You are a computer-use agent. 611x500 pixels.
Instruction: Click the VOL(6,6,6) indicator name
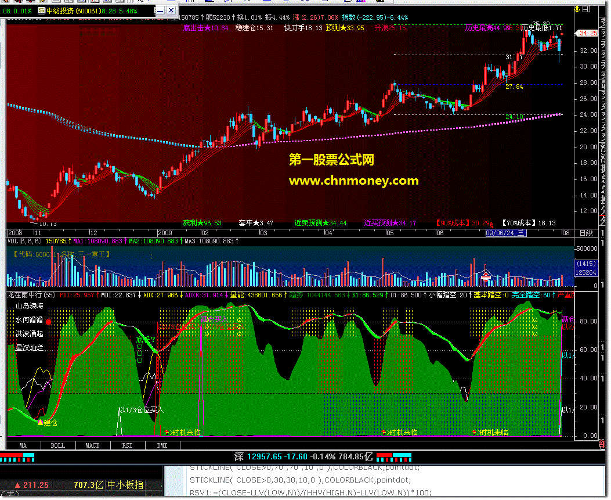pyautogui.click(x=24, y=242)
